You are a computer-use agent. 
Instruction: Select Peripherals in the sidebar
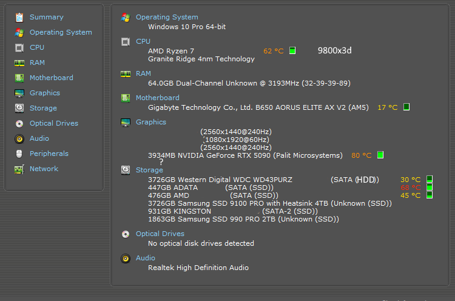tap(49, 154)
